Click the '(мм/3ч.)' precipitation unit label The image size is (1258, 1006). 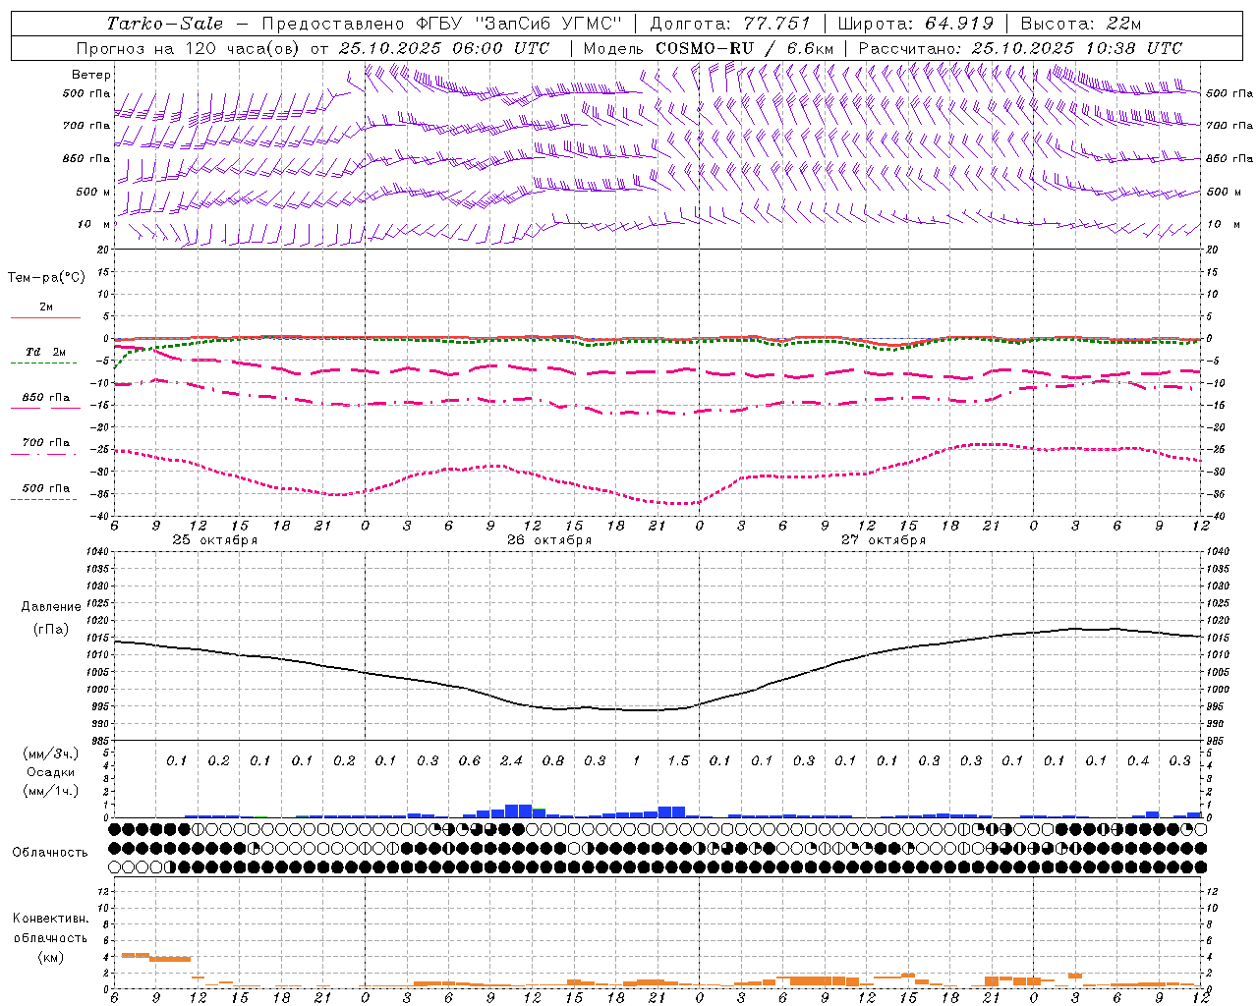click(51, 754)
